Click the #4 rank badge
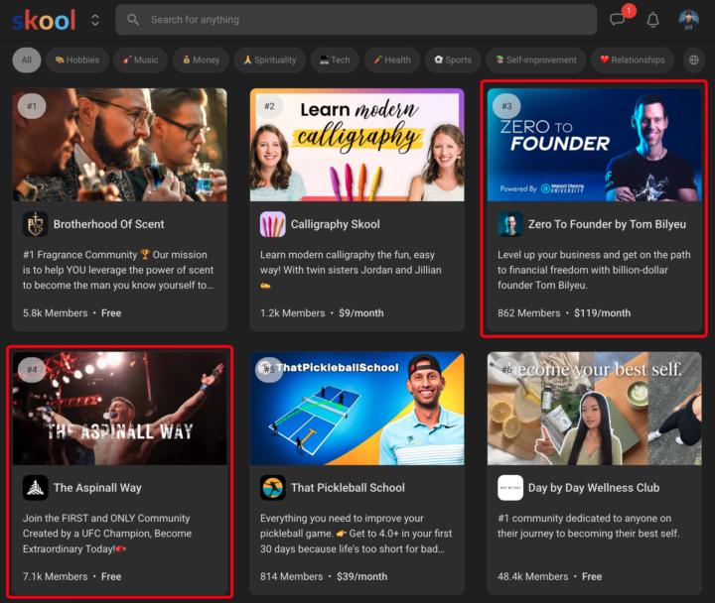 pyautogui.click(x=32, y=369)
